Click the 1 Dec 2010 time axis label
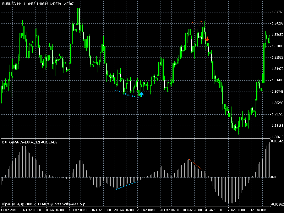The width and height of the screenshot is (284, 213). tap(9, 210)
